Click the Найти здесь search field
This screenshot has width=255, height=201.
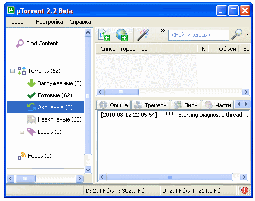pyautogui.click(x=199, y=35)
